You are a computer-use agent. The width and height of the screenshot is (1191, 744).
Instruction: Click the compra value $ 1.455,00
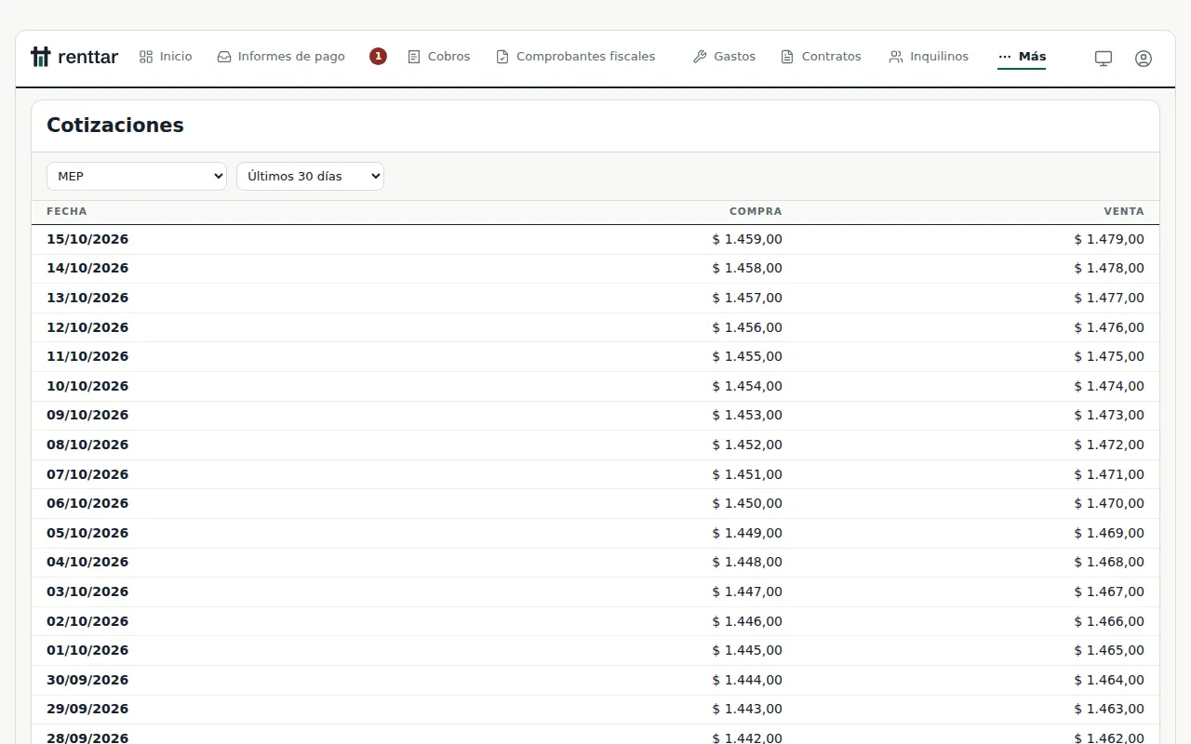747,356
